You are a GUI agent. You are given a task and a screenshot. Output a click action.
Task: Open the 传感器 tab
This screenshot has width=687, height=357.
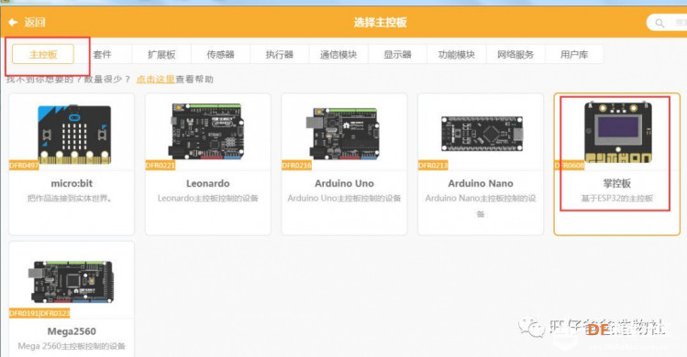pyautogui.click(x=220, y=54)
